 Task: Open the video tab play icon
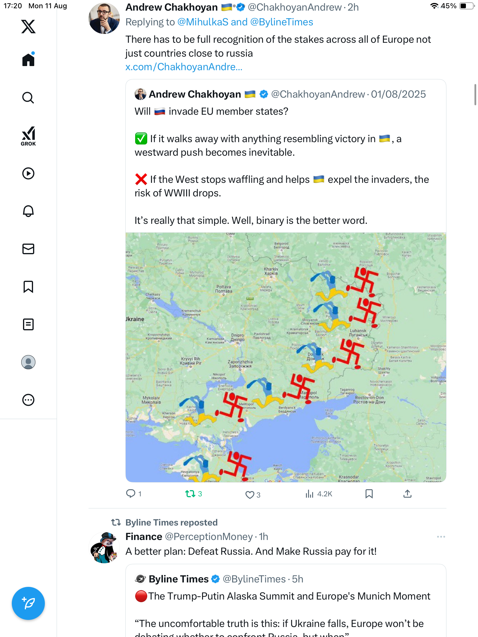pyautogui.click(x=28, y=173)
